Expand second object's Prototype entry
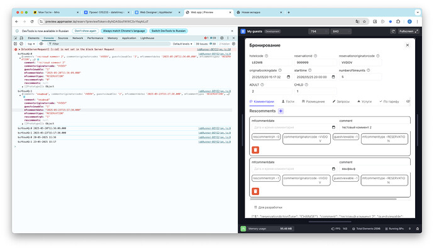The image size is (434, 249). (x=23, y=124)
